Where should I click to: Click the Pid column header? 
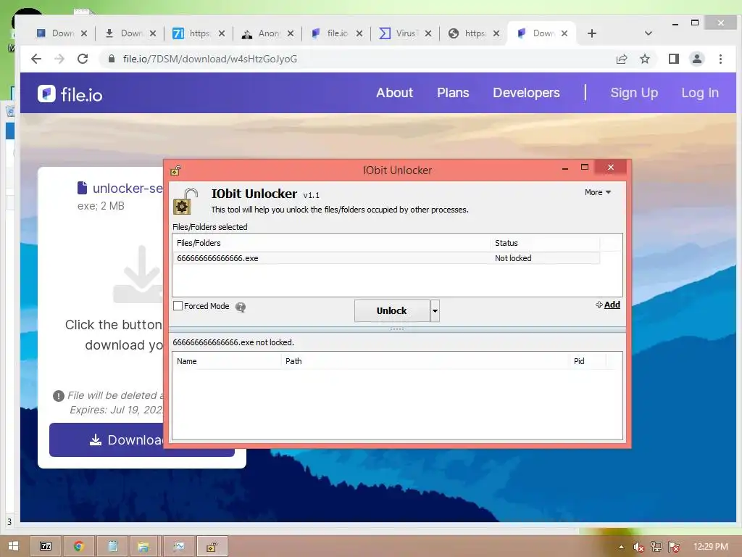(587, 361)
